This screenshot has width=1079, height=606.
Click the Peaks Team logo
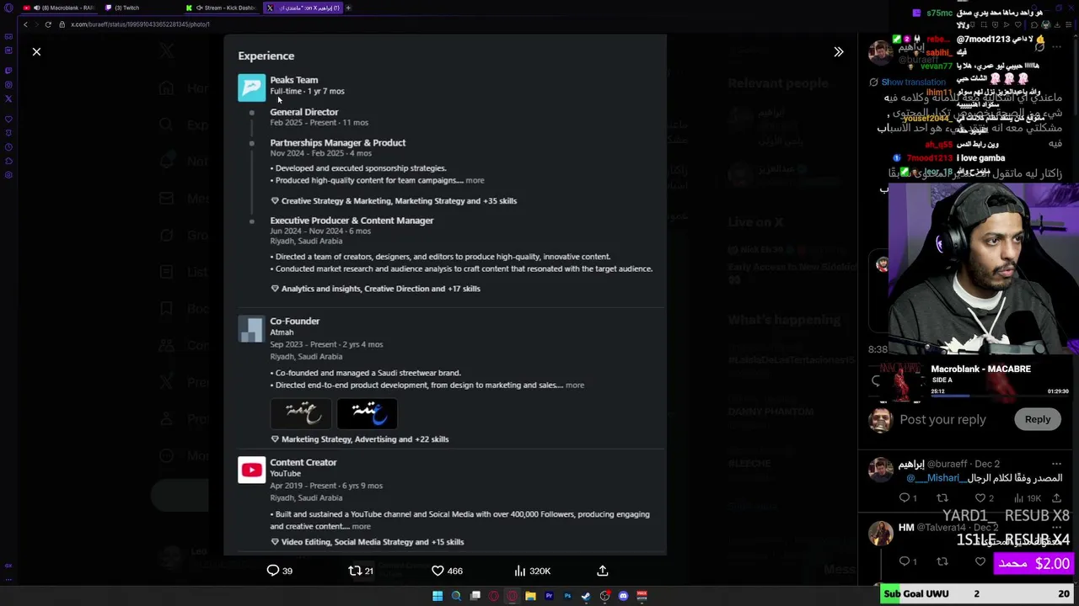pos(251,88)
